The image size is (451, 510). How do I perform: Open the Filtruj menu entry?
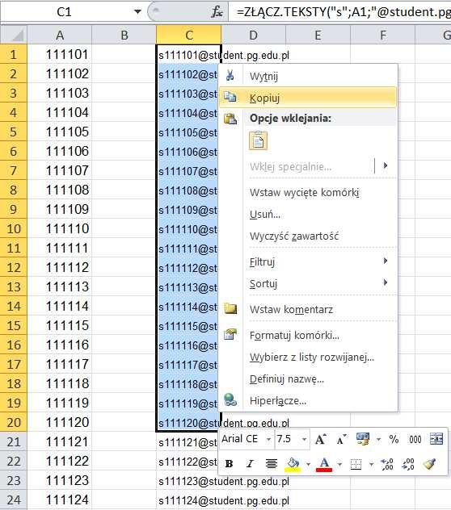308,261
